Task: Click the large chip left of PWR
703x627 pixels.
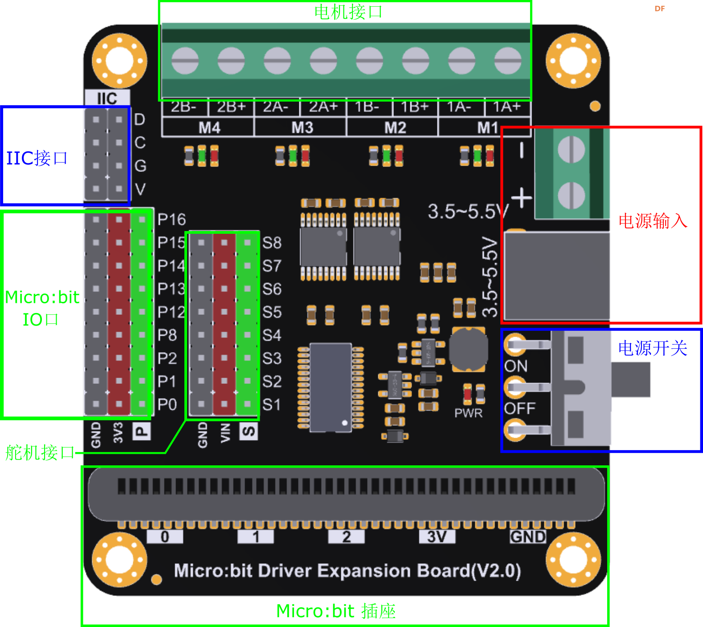Action: [330, 387]
